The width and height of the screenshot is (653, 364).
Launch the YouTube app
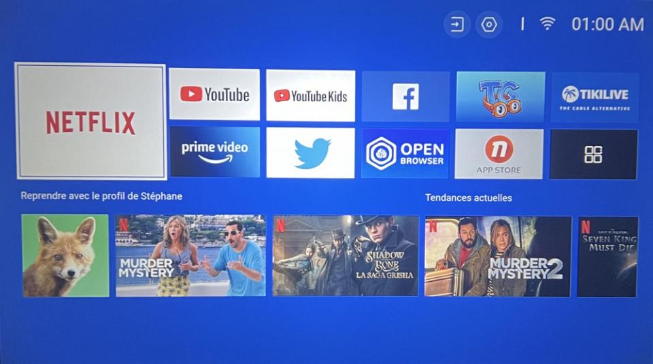[214, 94]
